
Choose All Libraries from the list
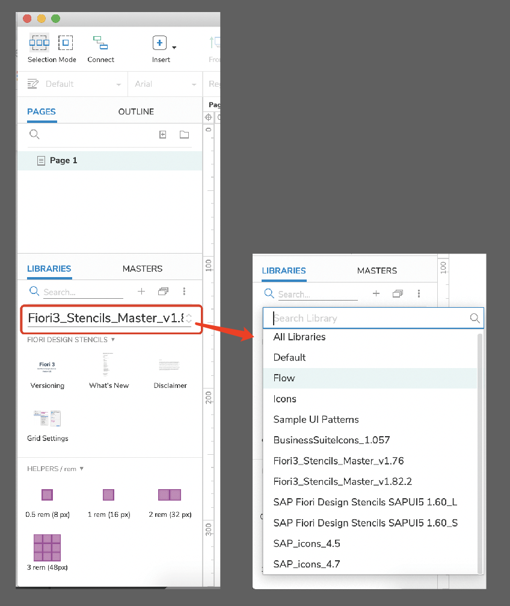click(370, 337)
